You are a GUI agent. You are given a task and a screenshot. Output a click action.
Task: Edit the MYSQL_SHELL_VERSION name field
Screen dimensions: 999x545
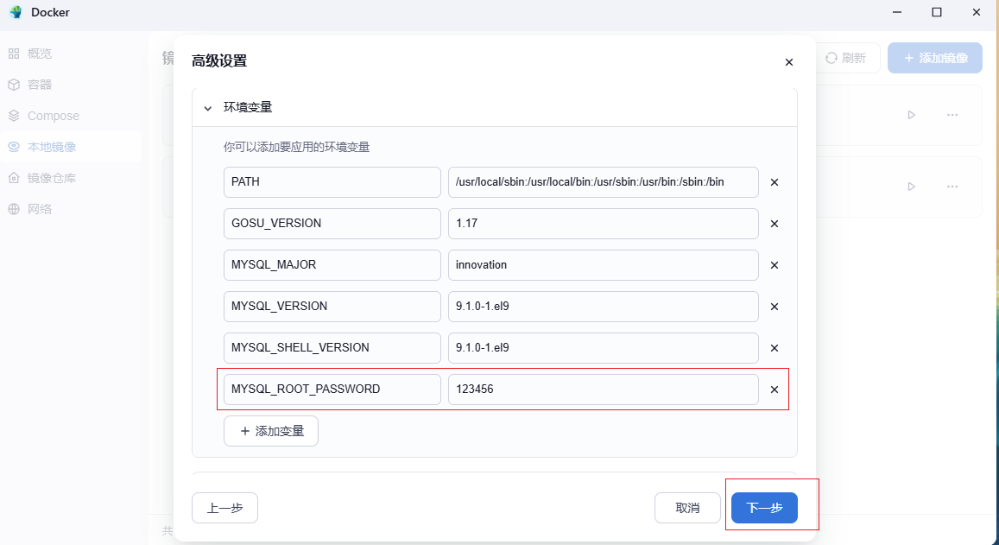point(332,348)
